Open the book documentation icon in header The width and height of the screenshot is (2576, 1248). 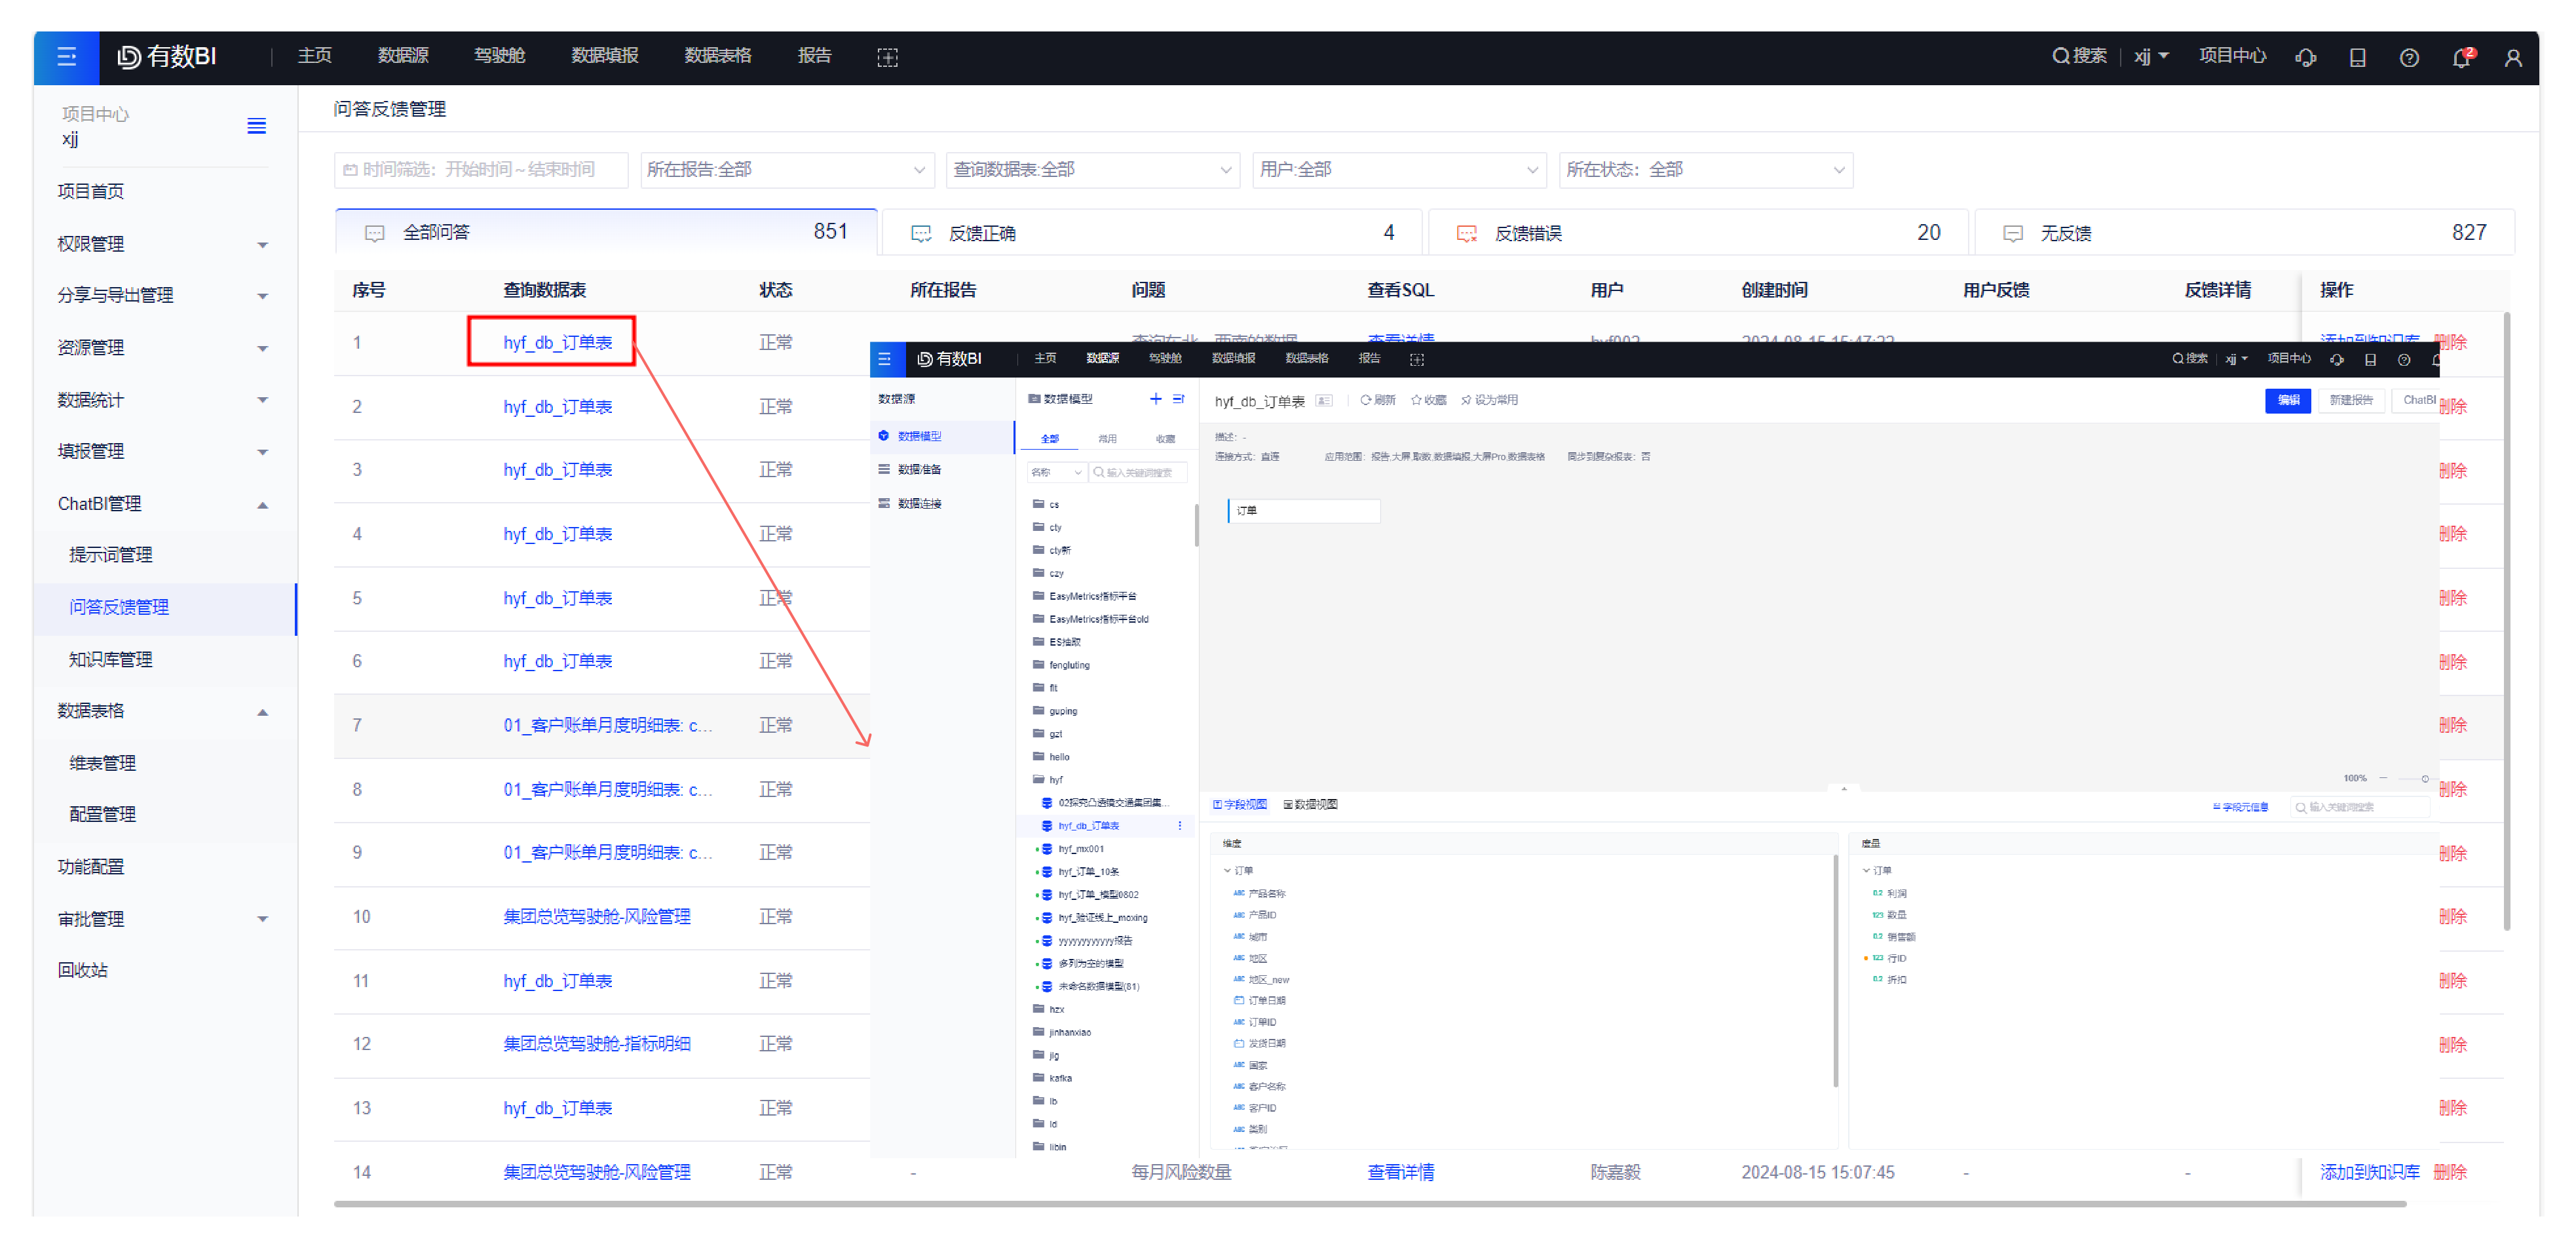pos(2357,58)
